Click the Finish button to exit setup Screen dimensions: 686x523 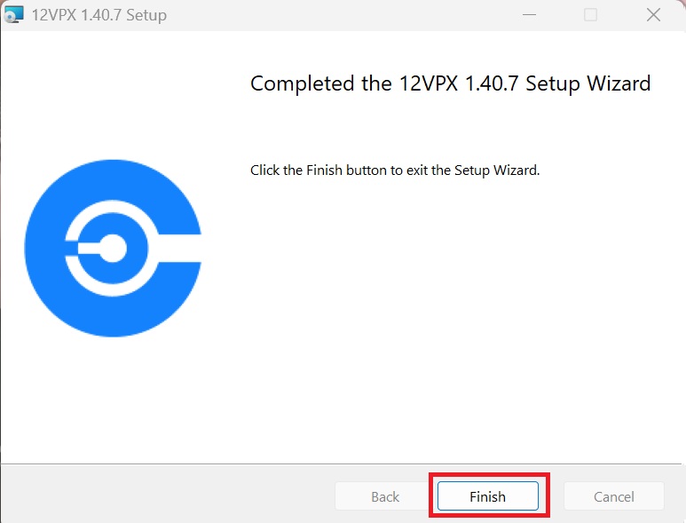488,496
